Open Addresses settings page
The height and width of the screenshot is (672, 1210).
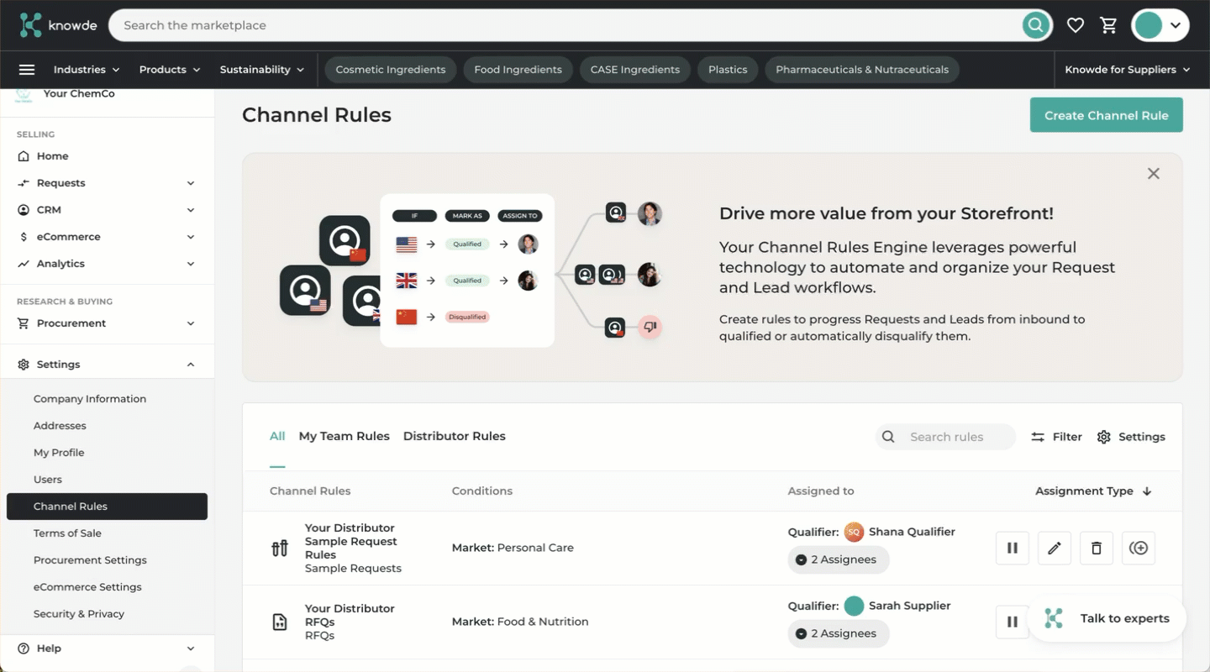coord(60,426)
